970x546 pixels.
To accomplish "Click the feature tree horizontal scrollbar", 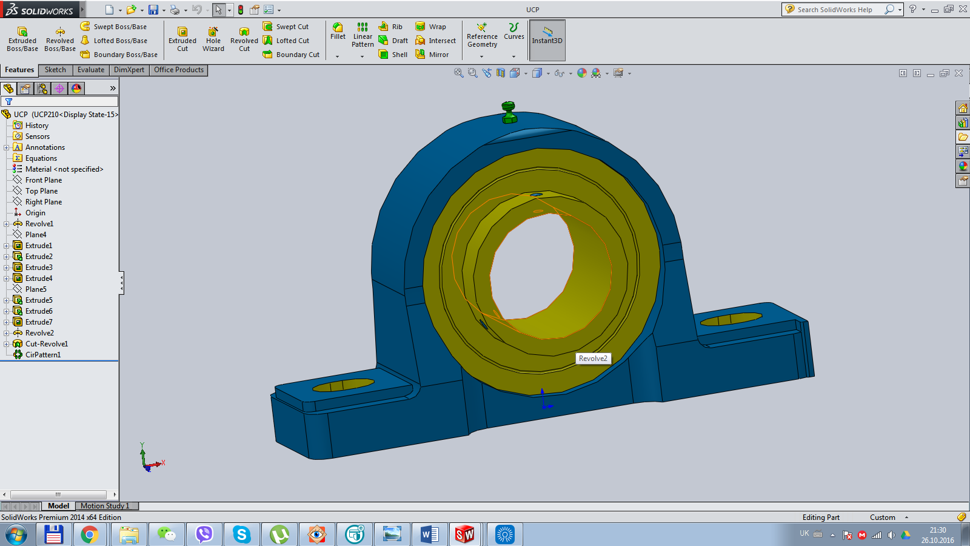I will pos(58,494).
